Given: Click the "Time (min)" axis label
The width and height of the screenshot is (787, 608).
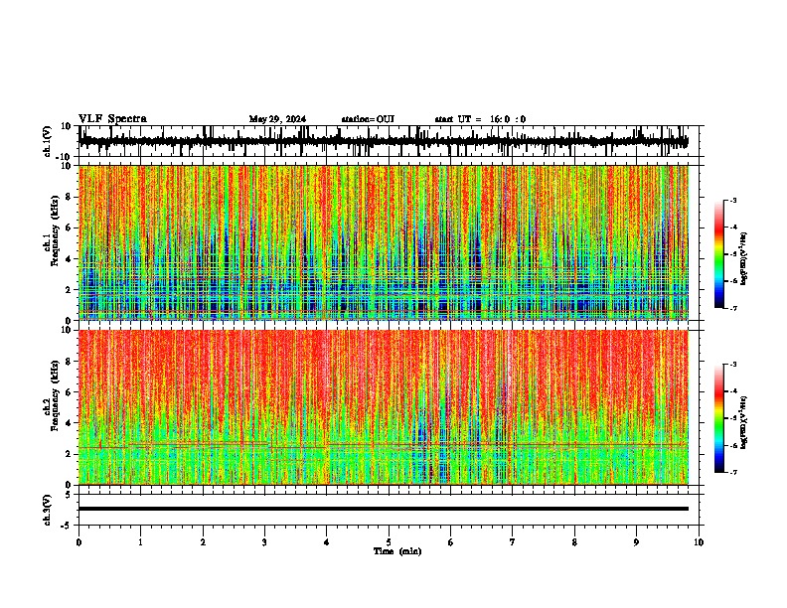Looking at the screenshot, I should 397,551.
